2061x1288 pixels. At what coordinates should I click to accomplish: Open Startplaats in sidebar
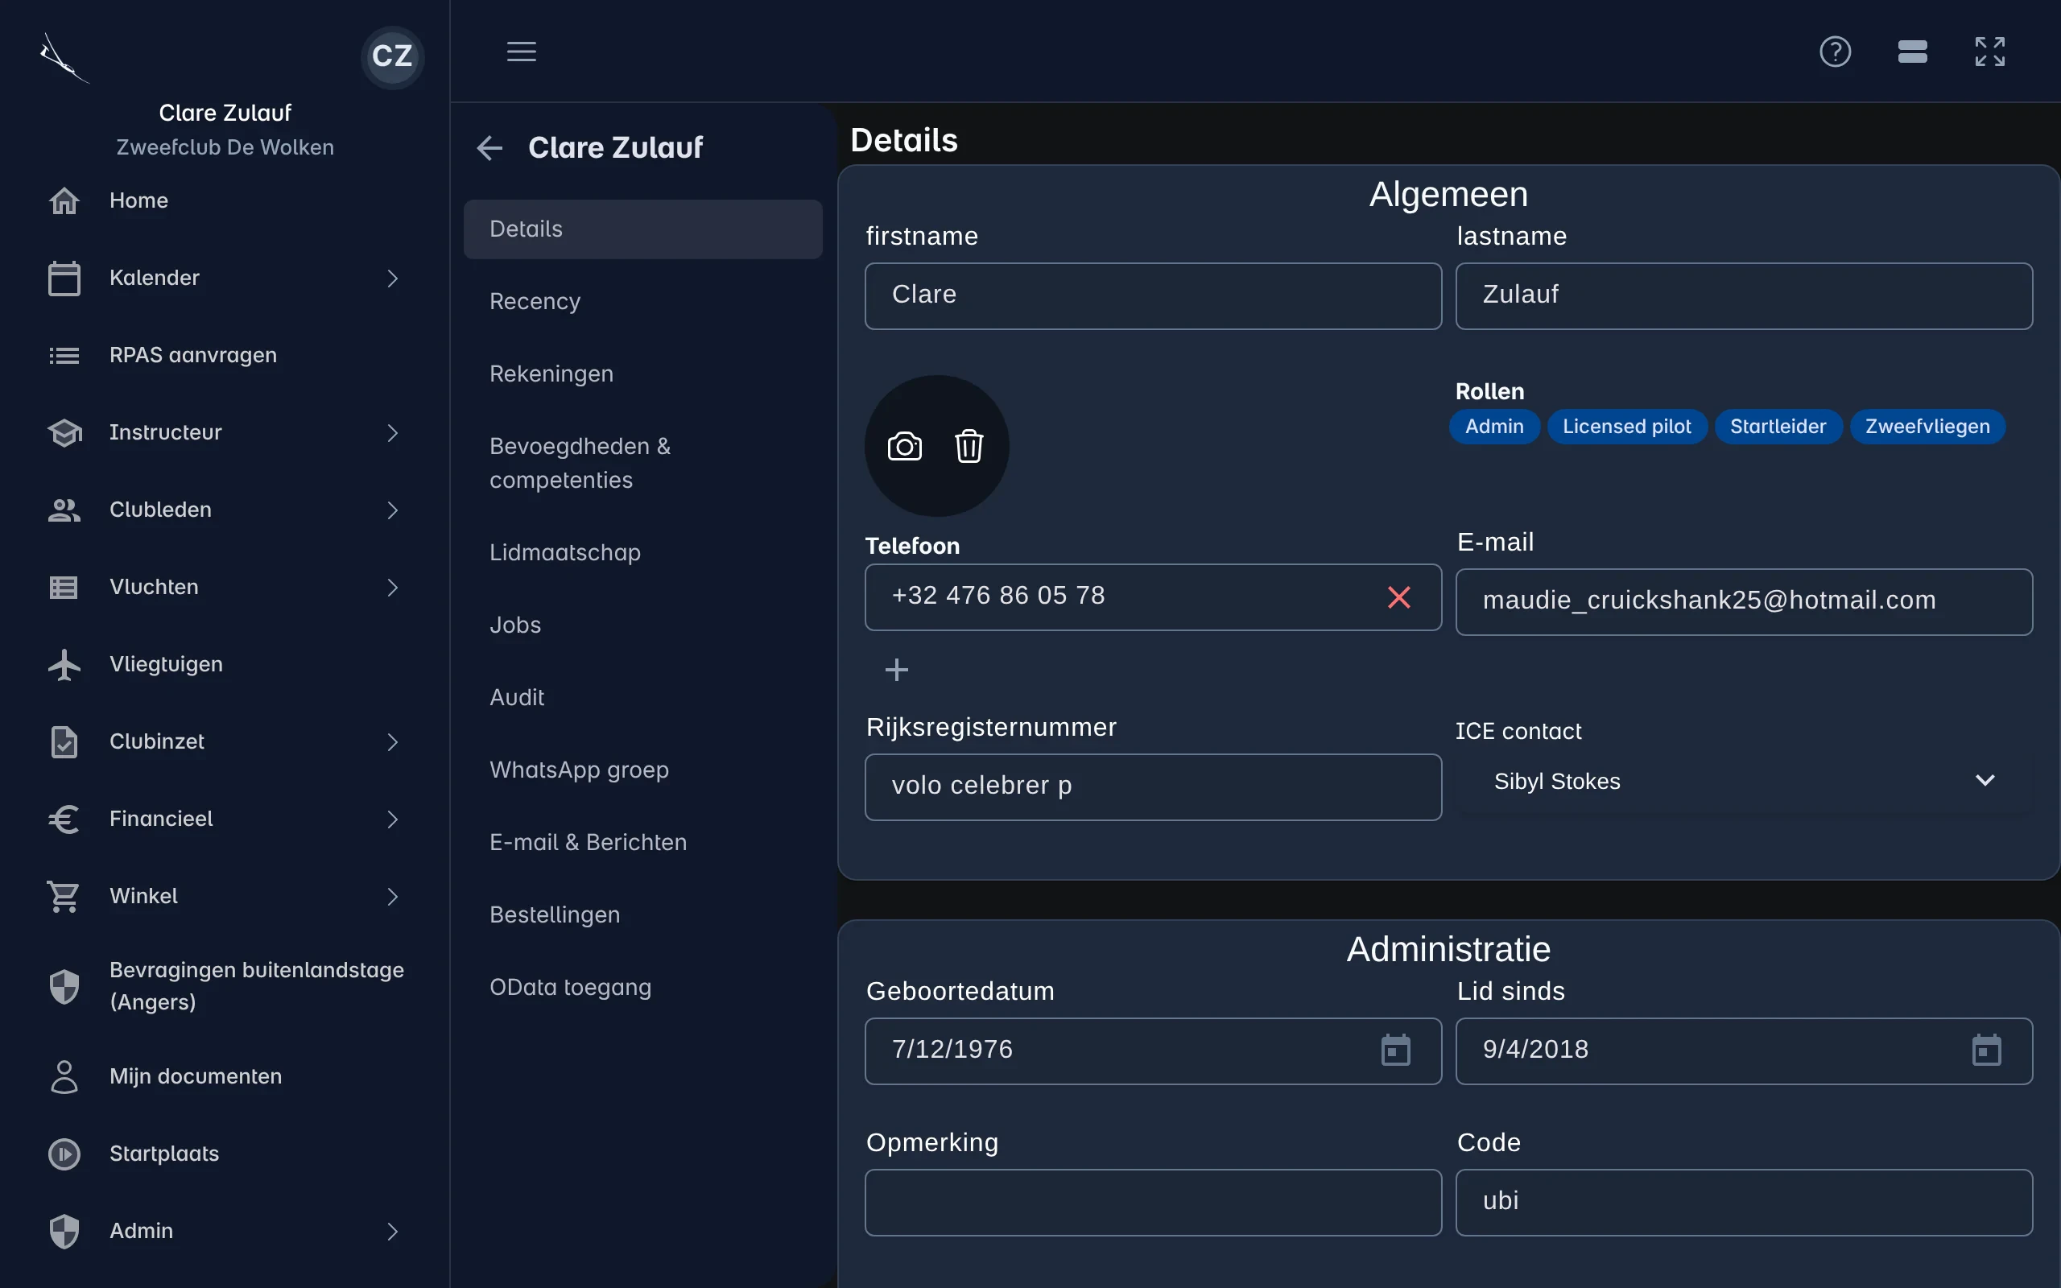pyautogui.click(x=225, y=1154)
